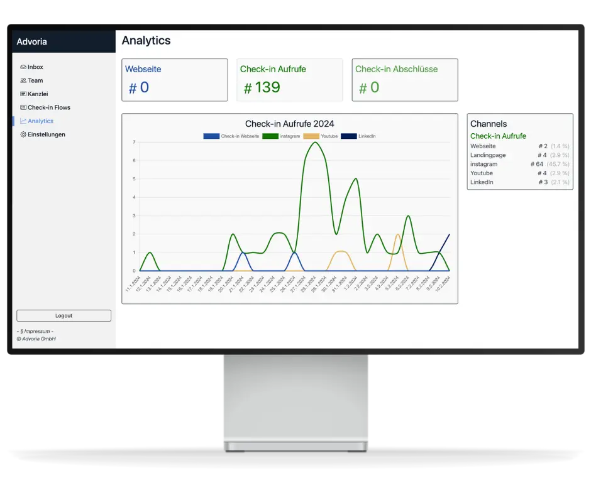Click the Kanzlei icon in sidebar
The image size is (591, 495).
point(23,94)
